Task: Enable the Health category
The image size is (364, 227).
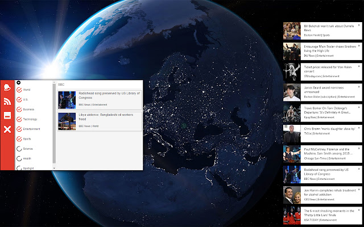Action: 19,159
